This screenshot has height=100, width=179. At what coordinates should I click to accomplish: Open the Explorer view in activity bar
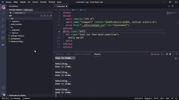pos(3,7)
